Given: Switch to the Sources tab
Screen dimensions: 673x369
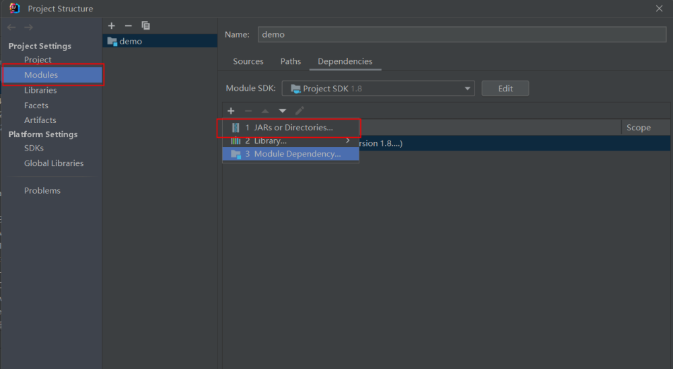Looking at the screenshot, I should (248, 61).
